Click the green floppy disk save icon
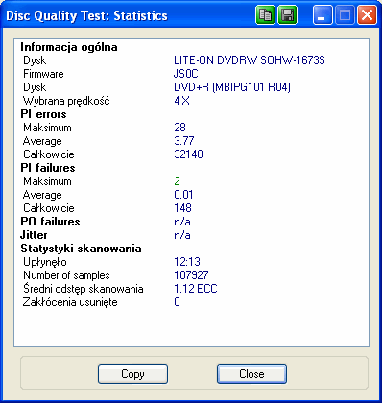382x403 pixels. pos(287,15)
